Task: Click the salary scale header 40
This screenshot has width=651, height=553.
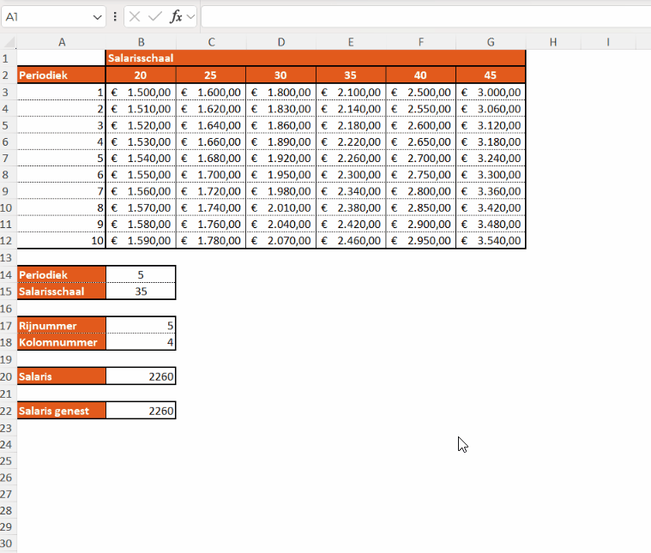Action: 421,75
